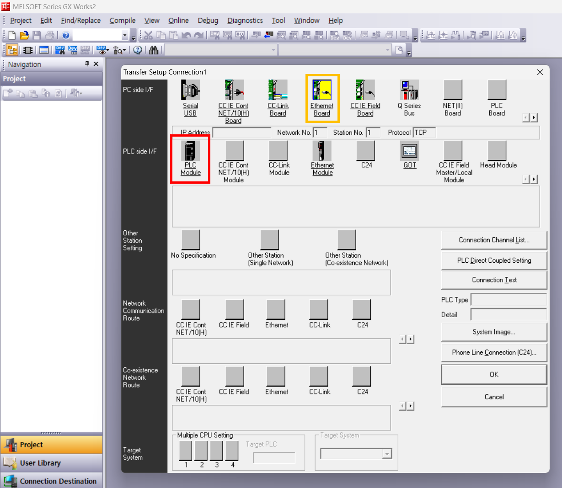The height and width of the screenshot is (488, 562).
Task: Open the Online menu
Action: pos(178,21)
